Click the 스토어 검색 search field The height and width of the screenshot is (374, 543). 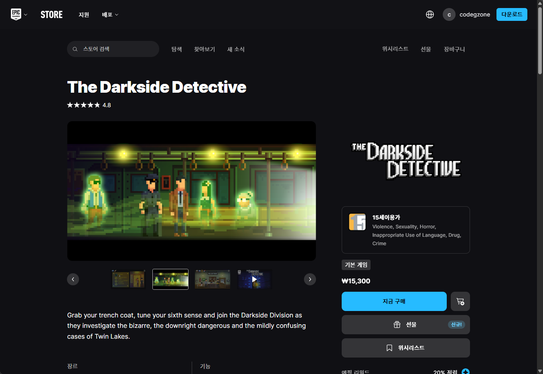click(113, 49)
